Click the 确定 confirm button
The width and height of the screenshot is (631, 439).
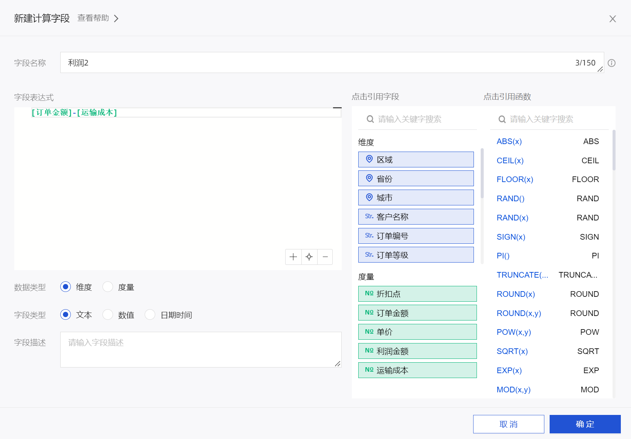click(585, 424)
